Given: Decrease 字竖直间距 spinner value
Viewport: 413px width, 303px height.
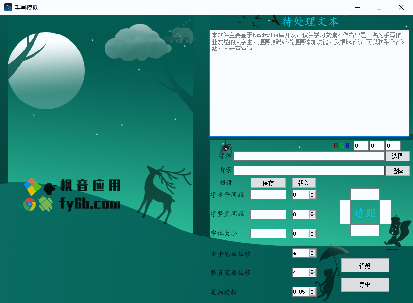Looking at the screenshot, I should click(312, 216).
